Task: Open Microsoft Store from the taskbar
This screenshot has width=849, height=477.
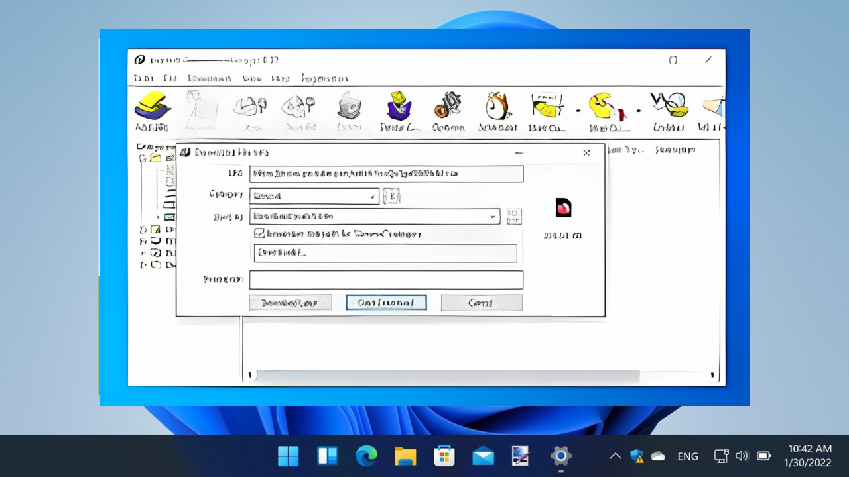Action: pos(444,456)
